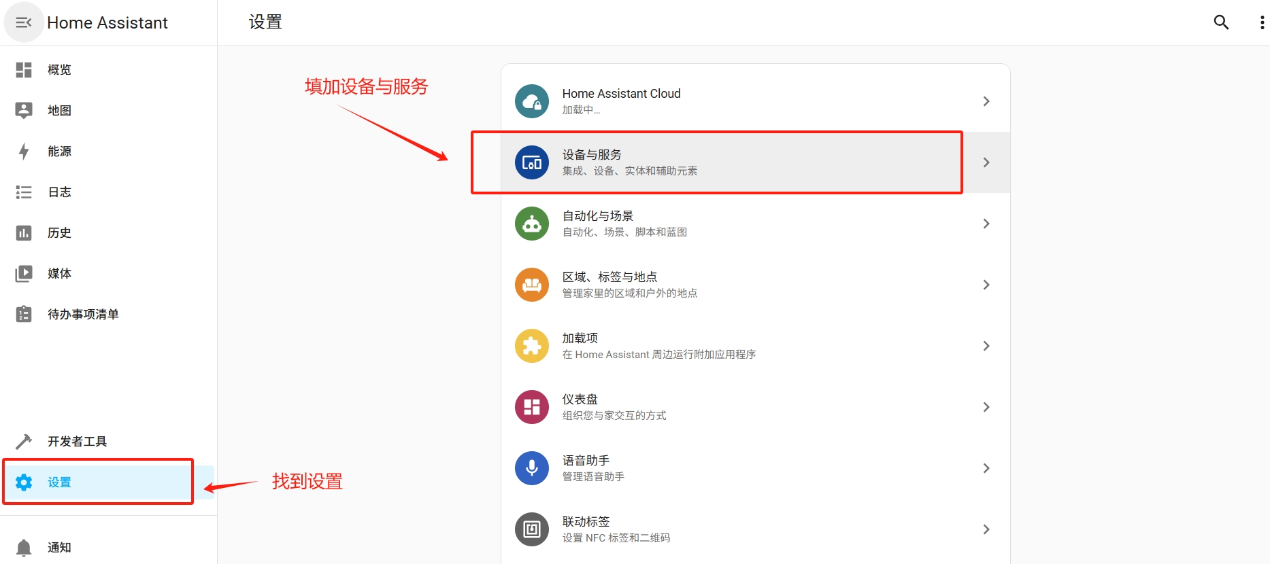Open search with the magnifier icon
The height and width of the screenshot is (564, 1270).
1222,22
